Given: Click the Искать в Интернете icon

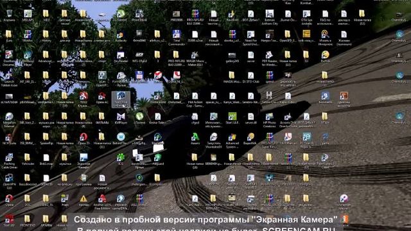Looking at the screenshot, I should tap(325, 37).
